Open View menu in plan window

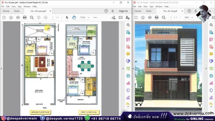tap(13, 6)
